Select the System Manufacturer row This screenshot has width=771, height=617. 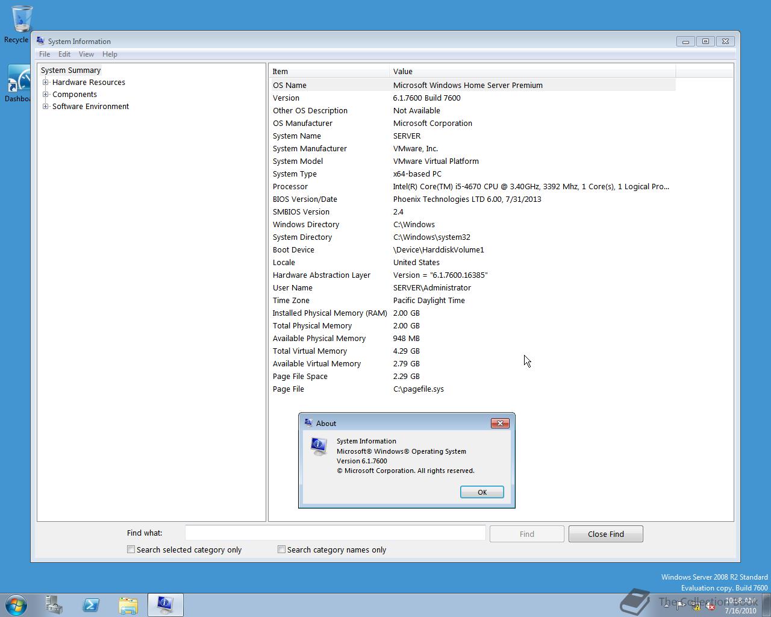point(472,149)
